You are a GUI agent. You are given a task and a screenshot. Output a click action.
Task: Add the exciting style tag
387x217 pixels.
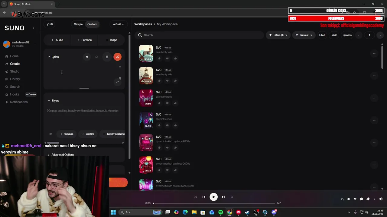(88, 134)
